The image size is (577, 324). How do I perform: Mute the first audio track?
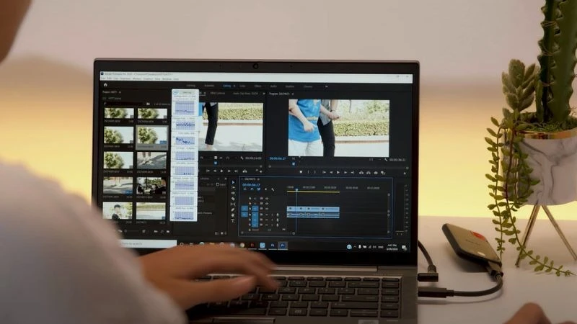tap(267, 215)
